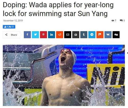Click the thumbs-up icon in Like
Image resolution: width=128 pixels, height=108 pixels.
pos(5,27)
